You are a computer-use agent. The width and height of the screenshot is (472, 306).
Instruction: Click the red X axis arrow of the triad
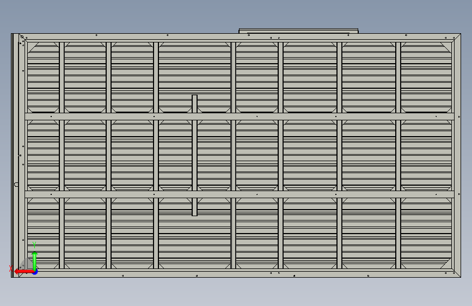click(x=23, y=272)
